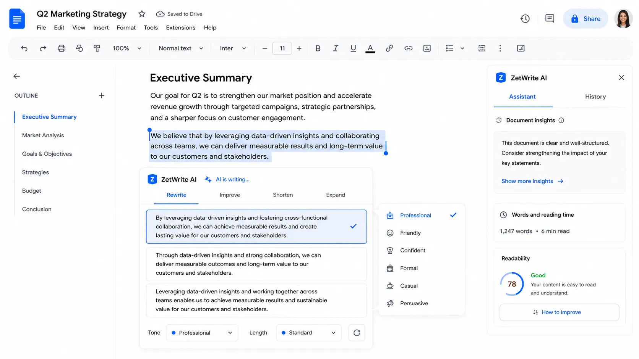Open the Tone dropdown set to Professional
Screen dimensions: 639x359
[x=202, y=333]
